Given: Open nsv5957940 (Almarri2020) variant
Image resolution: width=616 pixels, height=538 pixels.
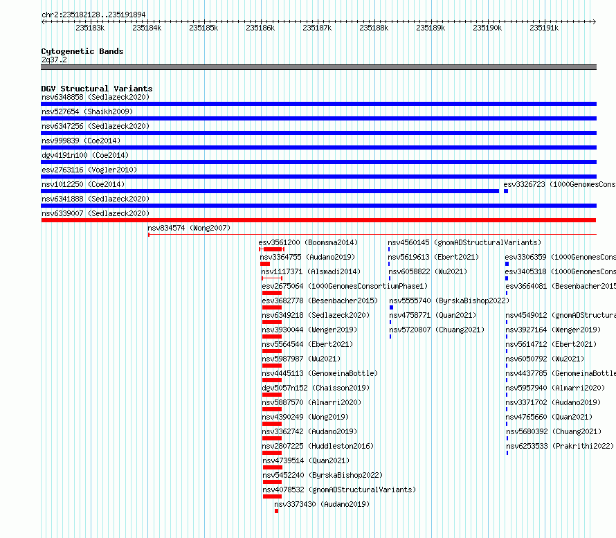Looking at the screenshot, I should [x=555, y=388].
